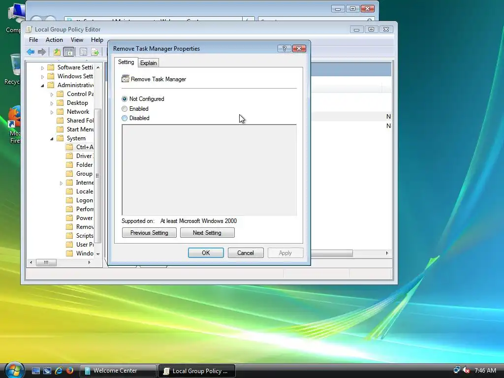Expand the Software Settings tree node

coord(42,68)
